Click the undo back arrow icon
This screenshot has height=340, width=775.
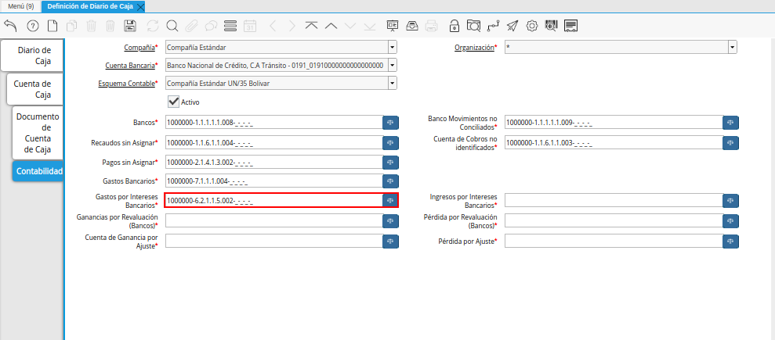[x=10, y=26]
